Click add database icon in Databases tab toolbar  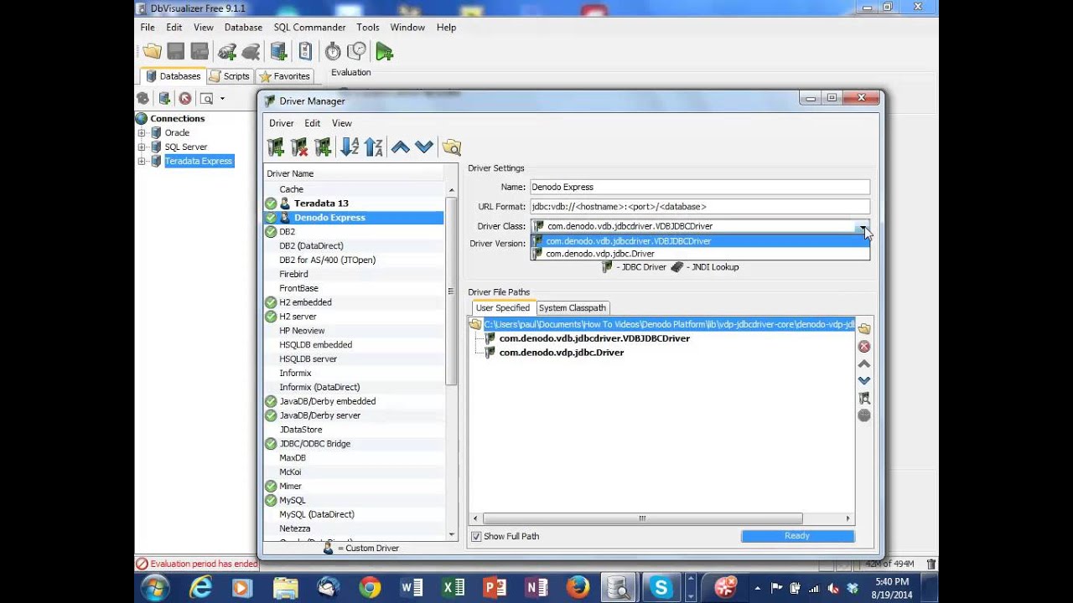tap(164, 98)
